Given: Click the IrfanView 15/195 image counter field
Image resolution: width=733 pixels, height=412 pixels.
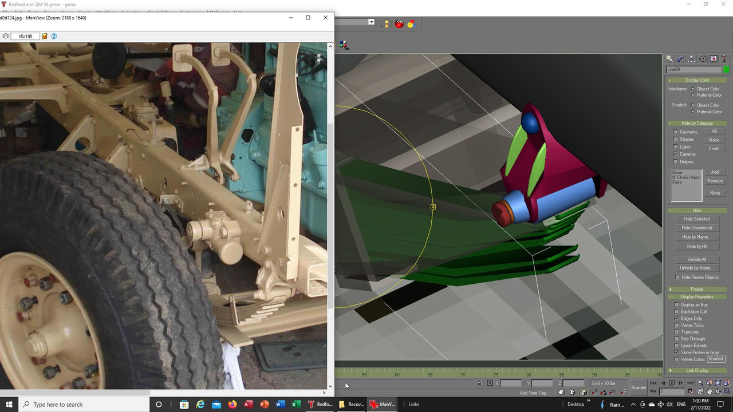Looking at the screenshot, I should pos(25,36).
